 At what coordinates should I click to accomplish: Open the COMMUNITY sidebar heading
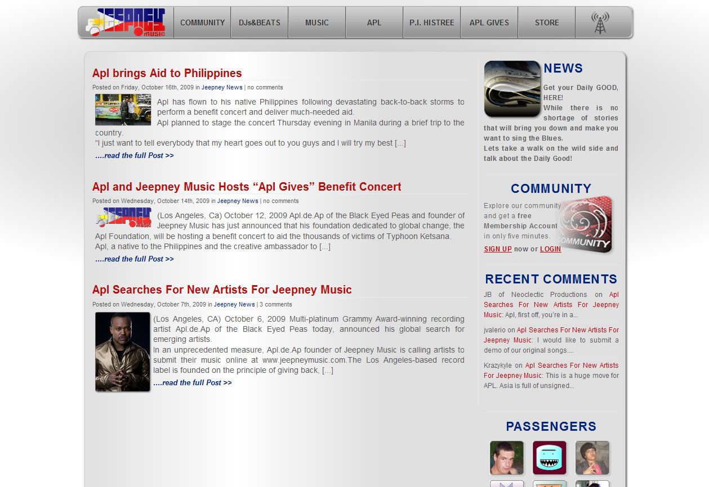click(551, 189)
